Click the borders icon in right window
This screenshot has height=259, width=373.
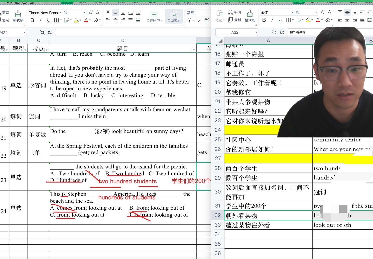288,20
